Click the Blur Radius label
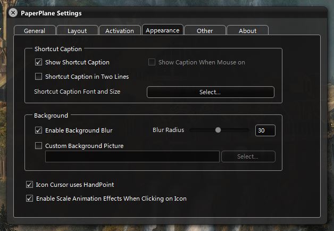Viewport: 334px width, 231px height. 168,130
